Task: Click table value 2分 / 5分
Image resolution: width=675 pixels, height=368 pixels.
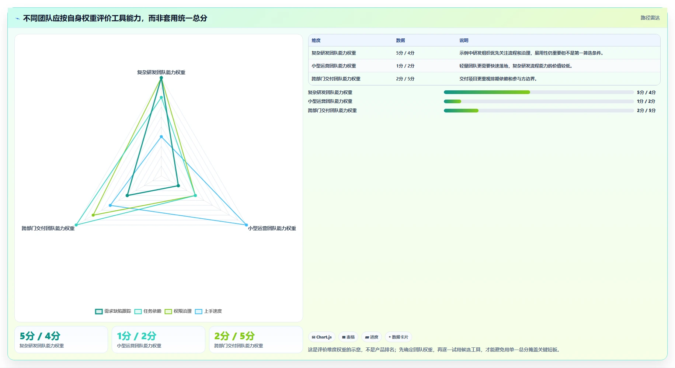Action: tap(405, 79)
